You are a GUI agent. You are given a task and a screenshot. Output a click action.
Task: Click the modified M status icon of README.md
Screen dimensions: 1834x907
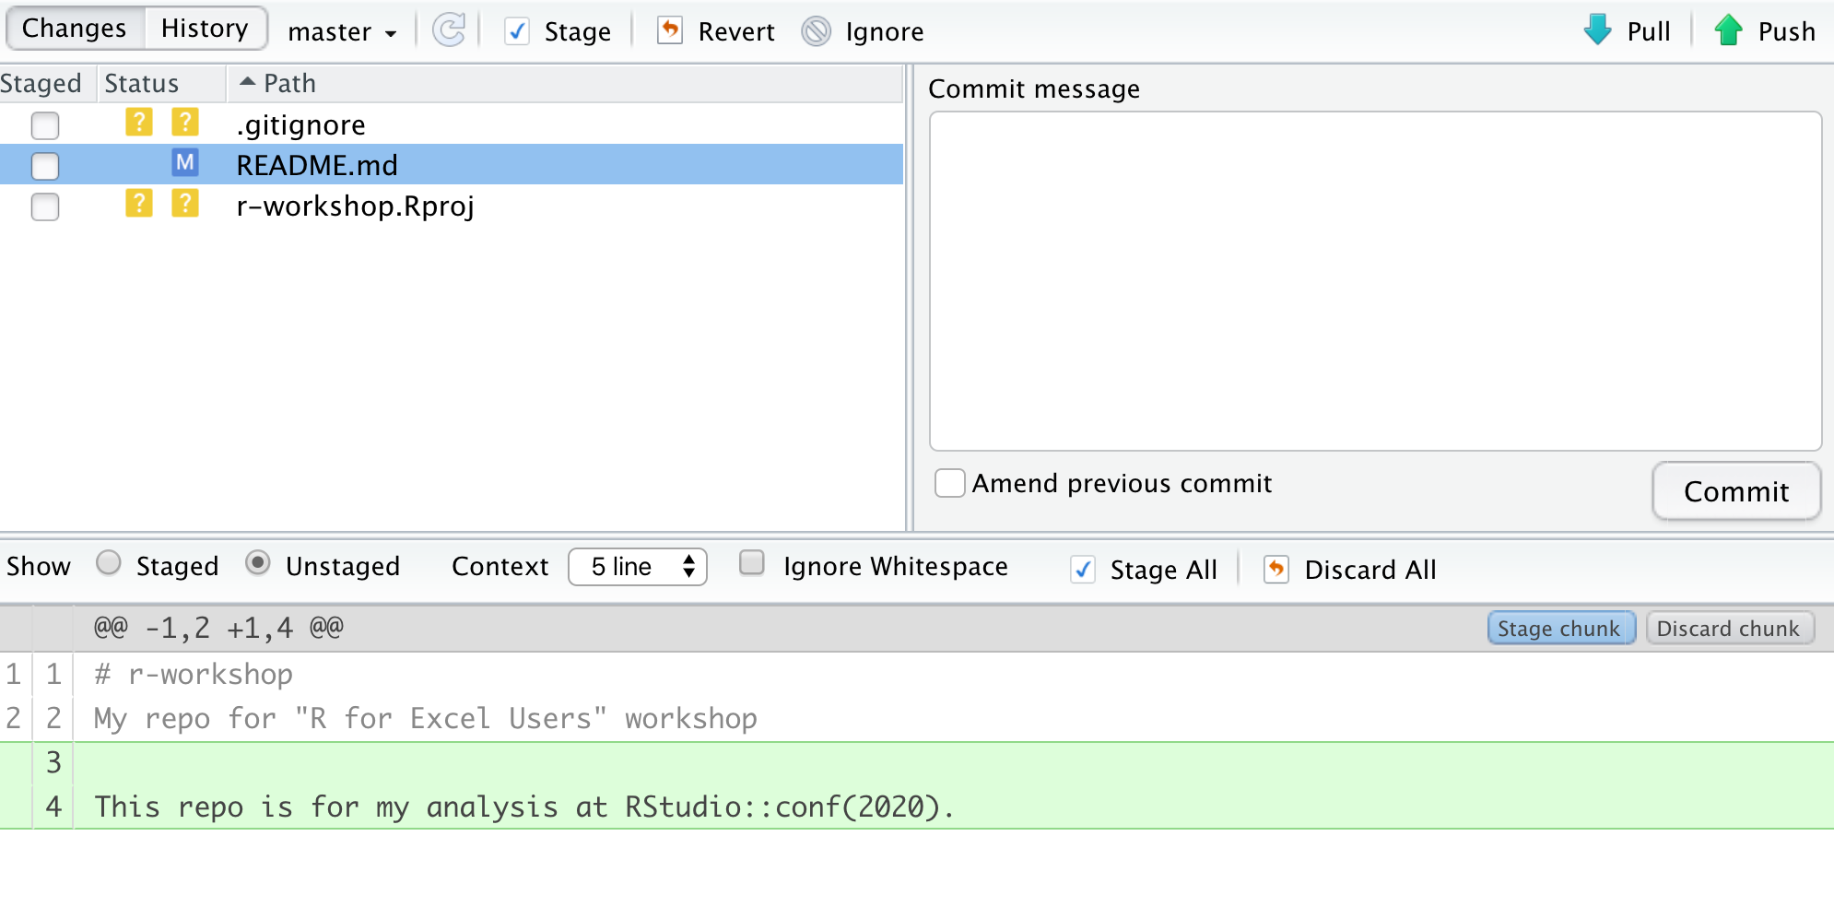pyautogui.click(x=185, y=163)
